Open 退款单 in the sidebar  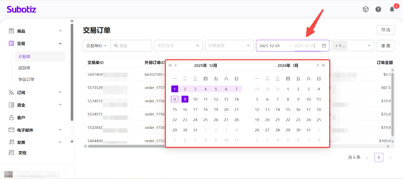point(24,68)
